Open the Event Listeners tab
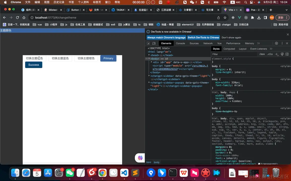The image size is (291, 181). [258, 49]
